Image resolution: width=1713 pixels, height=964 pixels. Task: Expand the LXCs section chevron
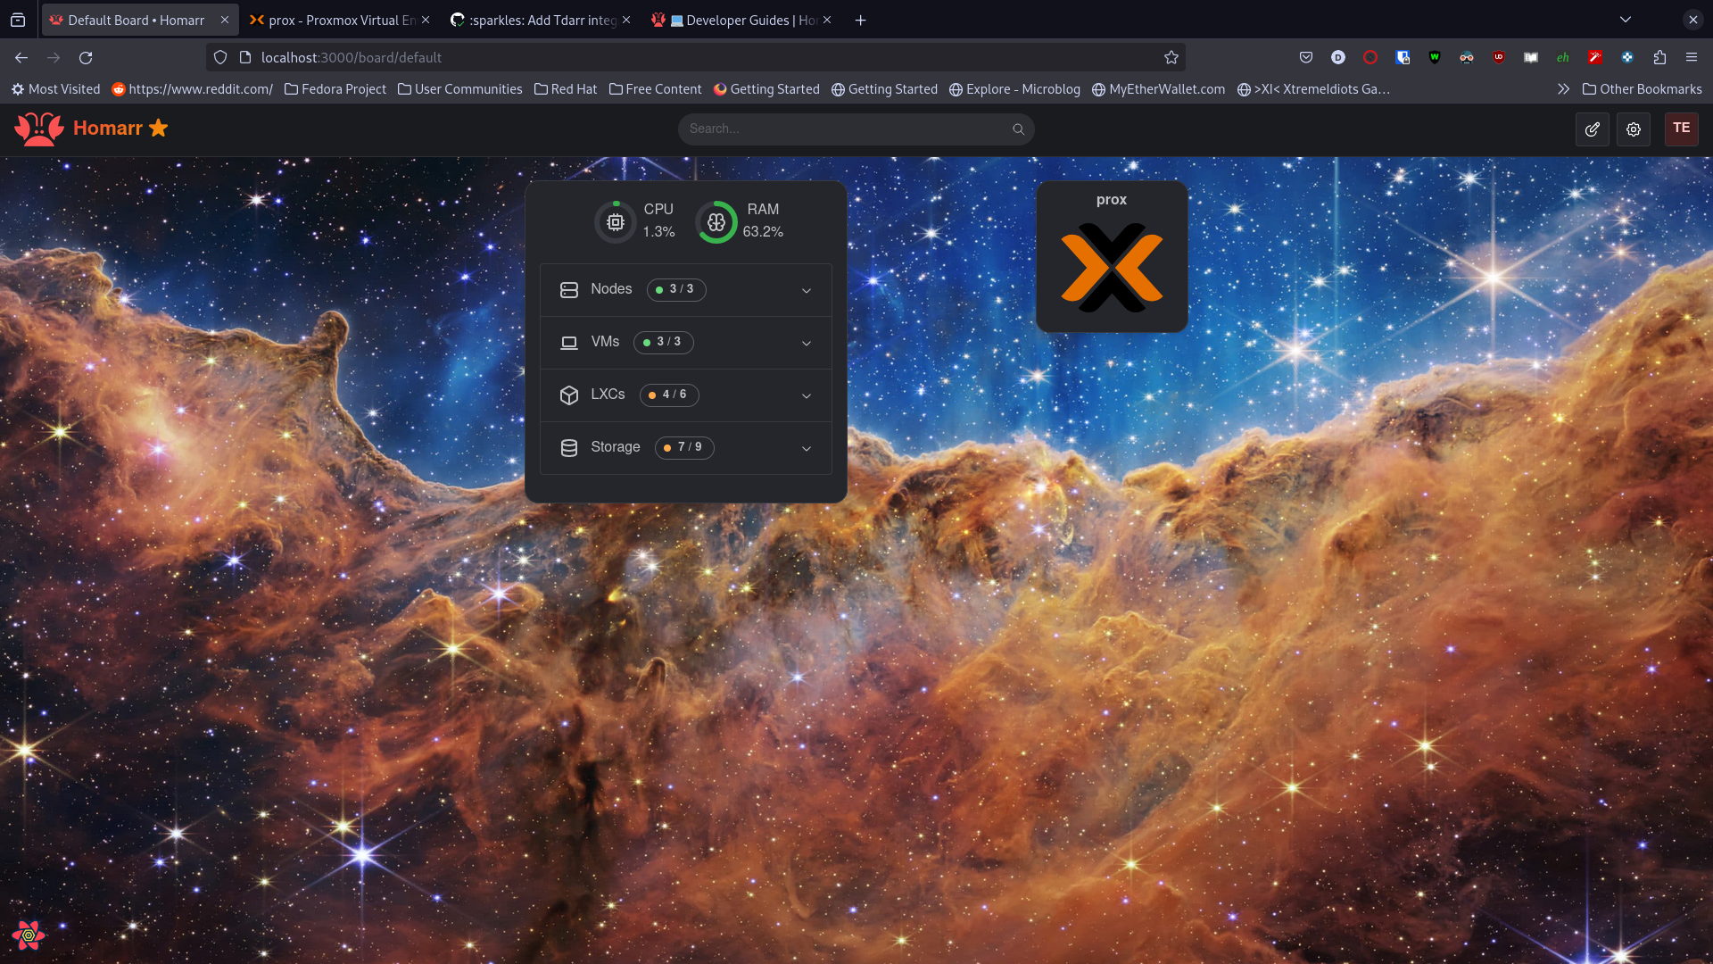click(807, 396)
